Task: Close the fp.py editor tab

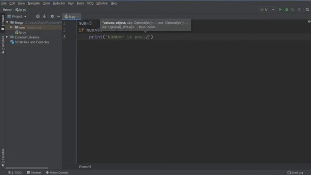Action: coord(79,17)
